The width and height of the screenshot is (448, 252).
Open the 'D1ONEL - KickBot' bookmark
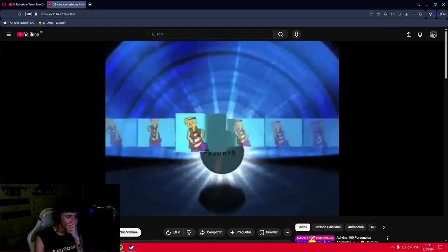coord(52,23)
